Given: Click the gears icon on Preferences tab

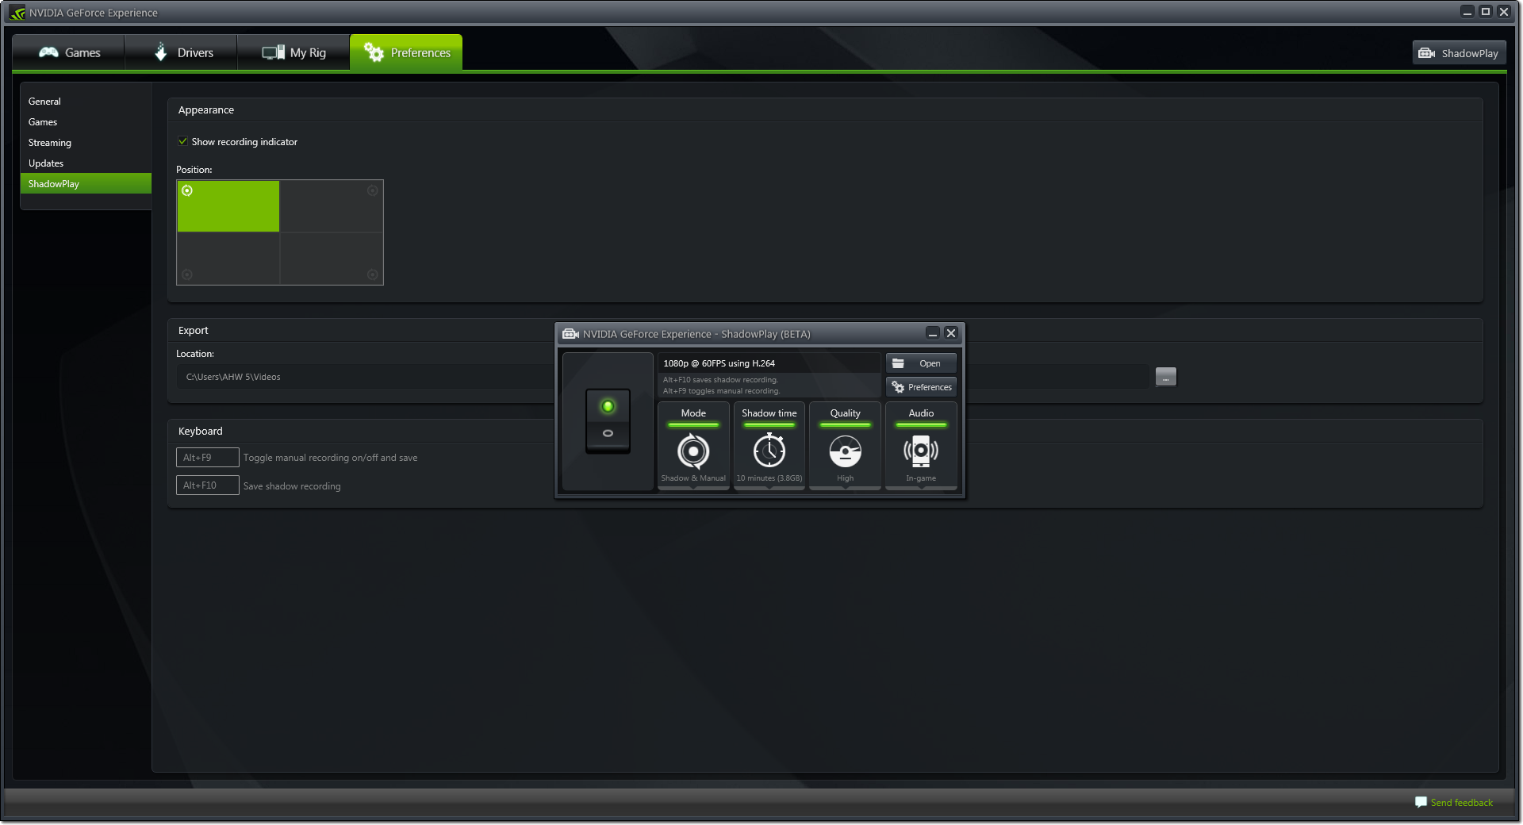Looking at the screenshot, I should point(374,52).
